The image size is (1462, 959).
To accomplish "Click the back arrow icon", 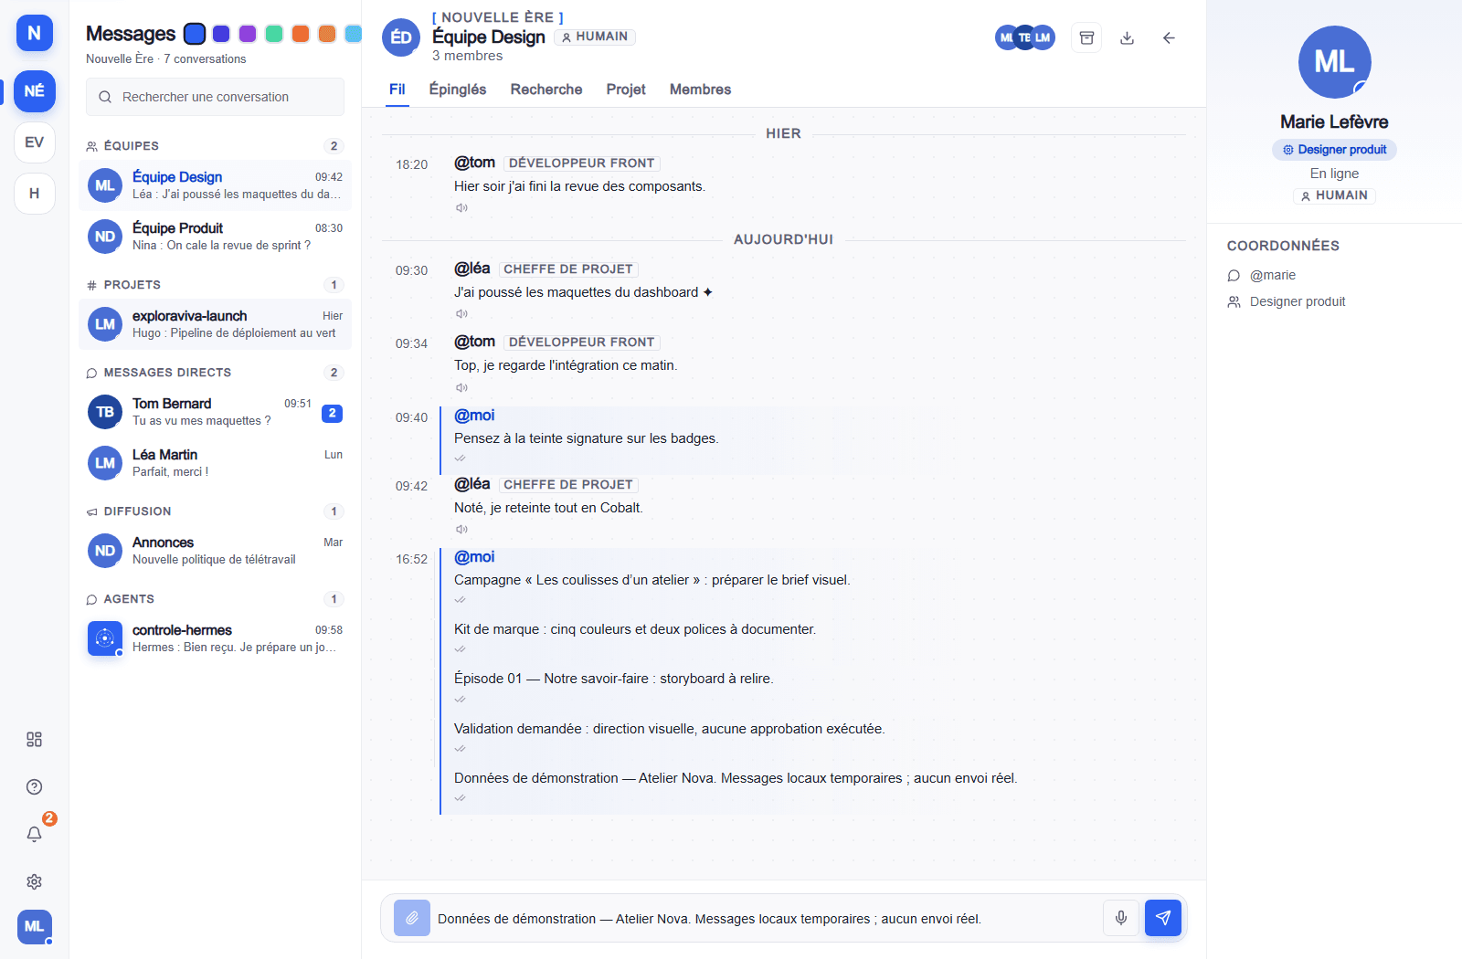I will coord(1169,37).
